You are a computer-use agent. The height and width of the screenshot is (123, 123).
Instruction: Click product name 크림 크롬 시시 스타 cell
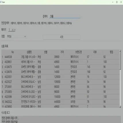coord(29,57)
